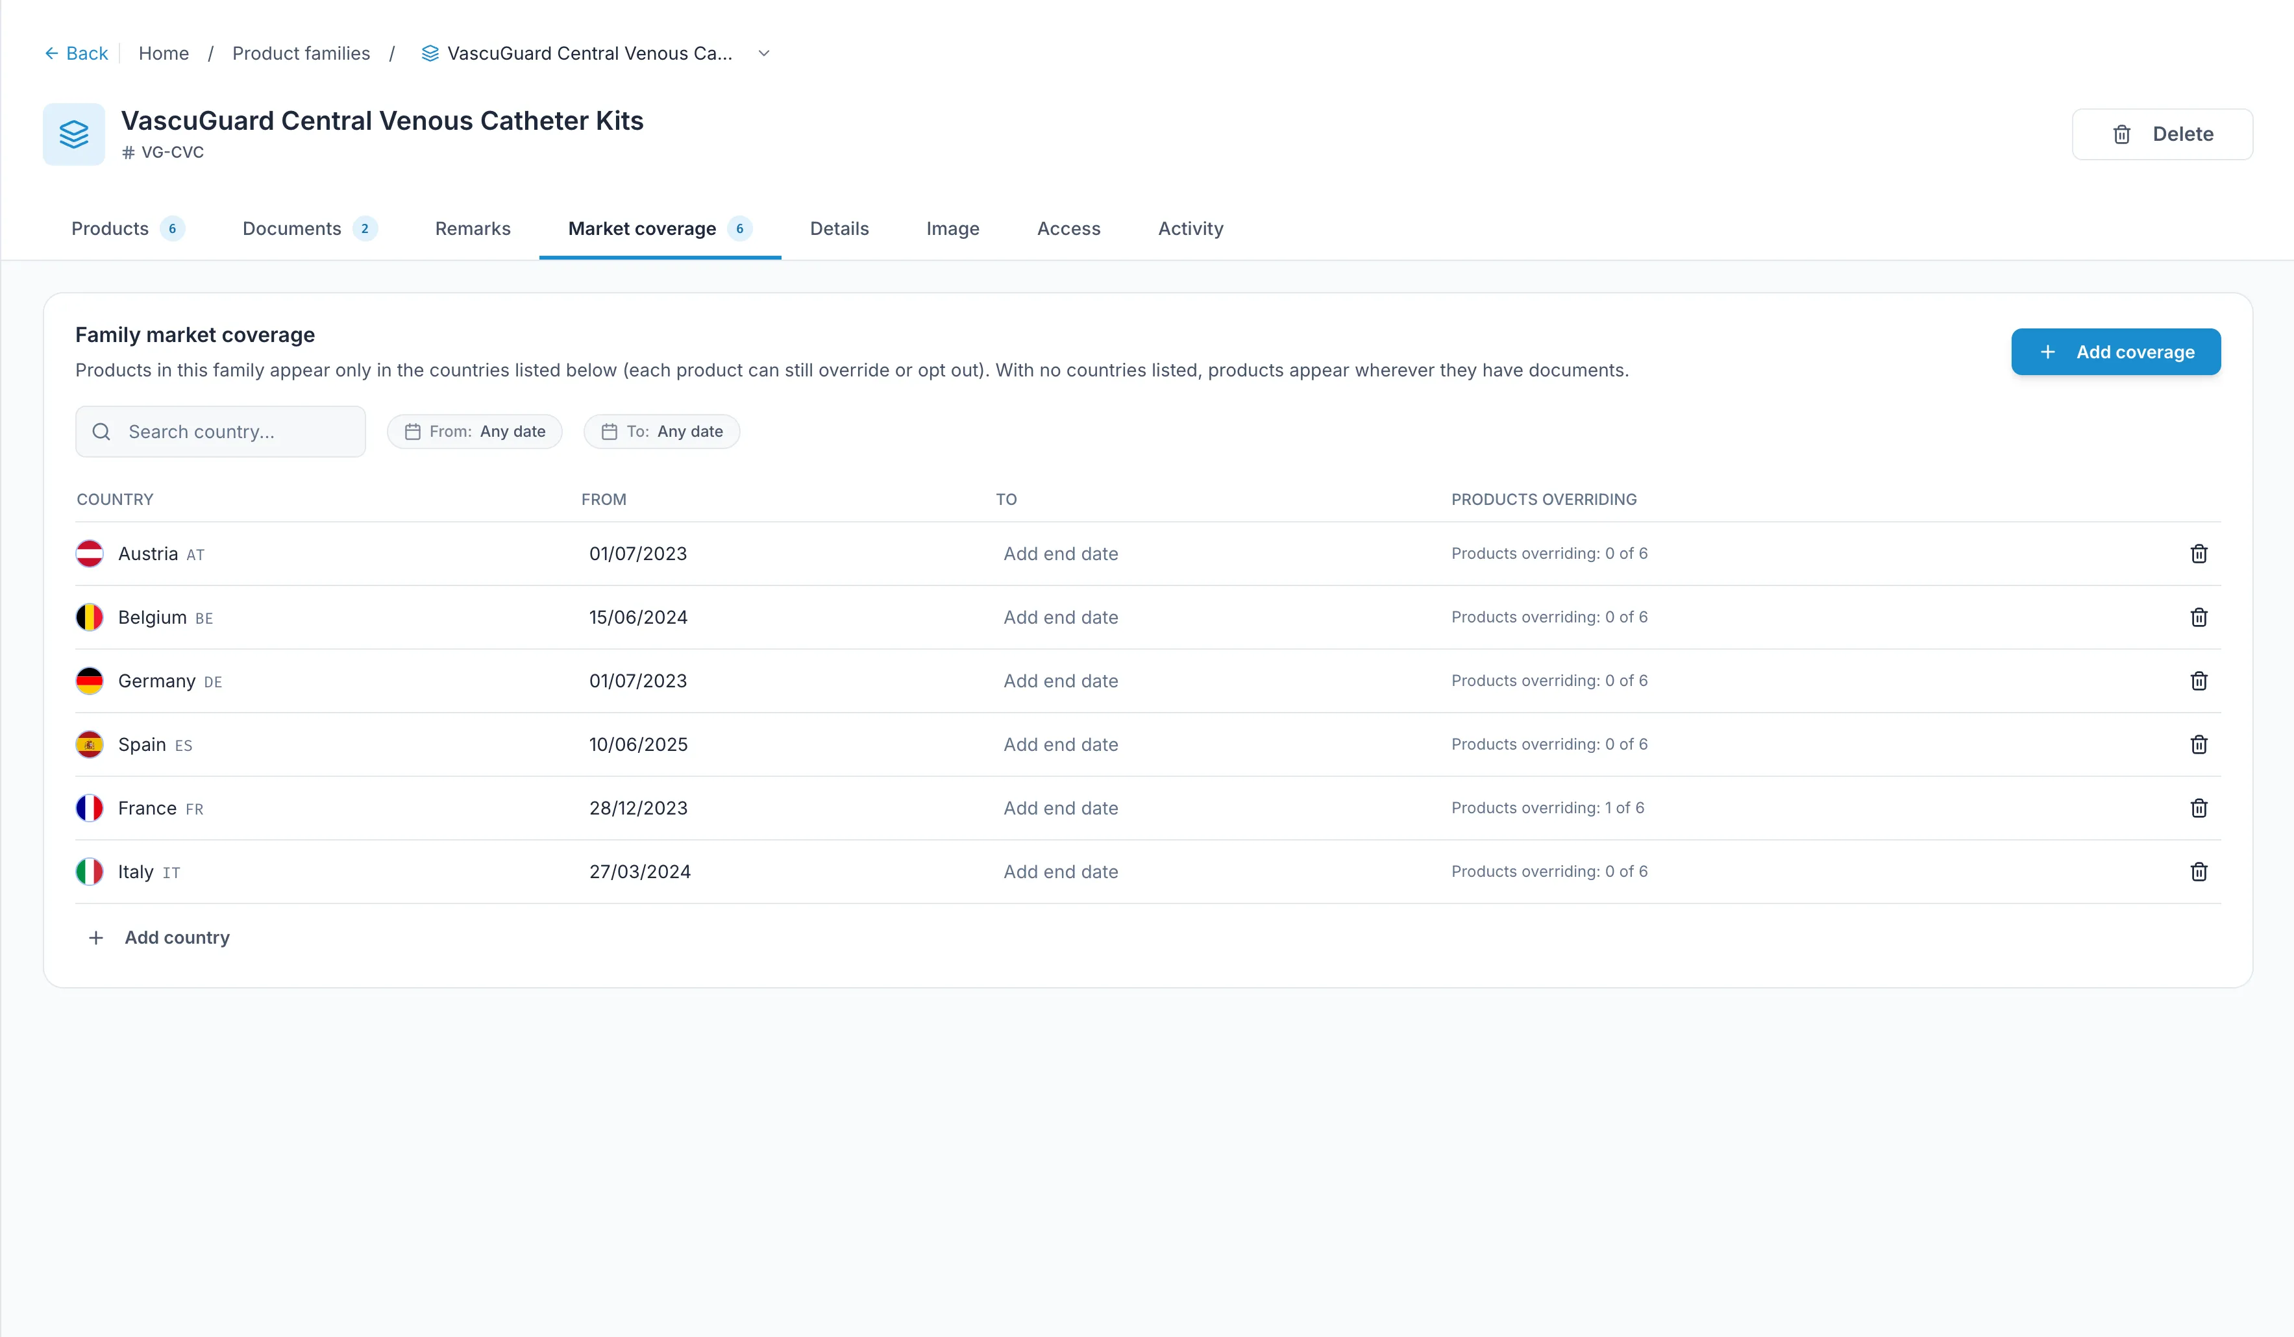Delete the Austria coverage row
The height and width of the screenshot is (1337, 2294).
click(x=2199, y=554)
